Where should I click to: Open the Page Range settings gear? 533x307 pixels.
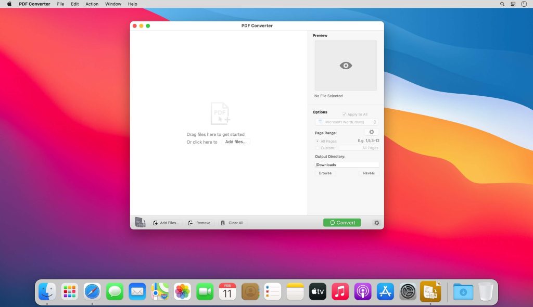coord(372,132)
